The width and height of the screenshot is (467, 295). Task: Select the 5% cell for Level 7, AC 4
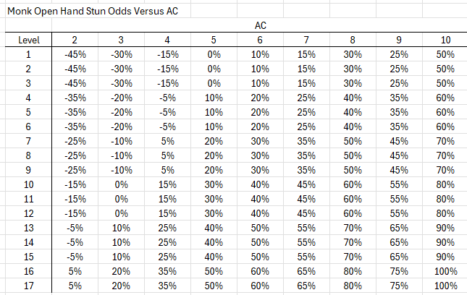167,141
